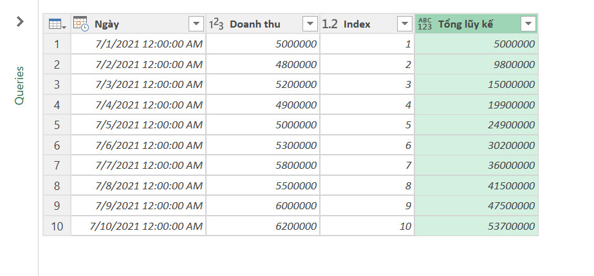The width and height of the screenshot is (594, 276).
Task: Click cumulative total 15000000
Action: [x=477, y=85]
